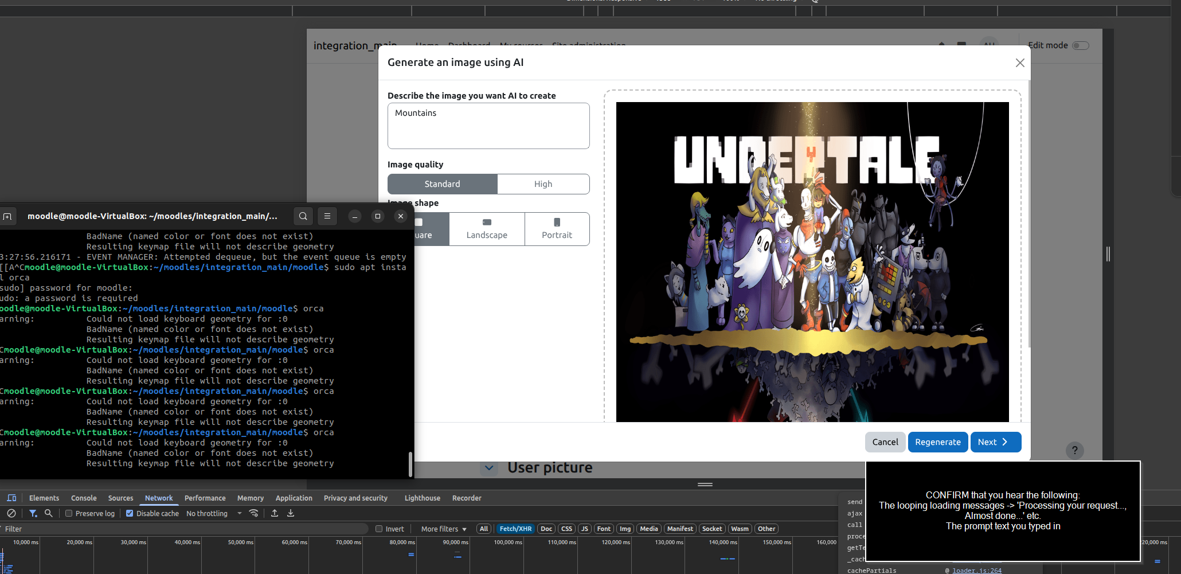Click the generated Undertale image preview
1181x574 pixels.
pyautogui.click(x=812, y=261)
